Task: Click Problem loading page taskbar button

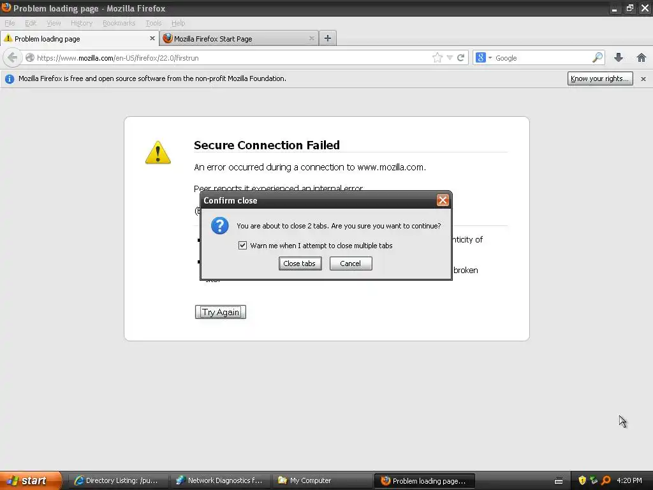Action: tap(424, 480)
